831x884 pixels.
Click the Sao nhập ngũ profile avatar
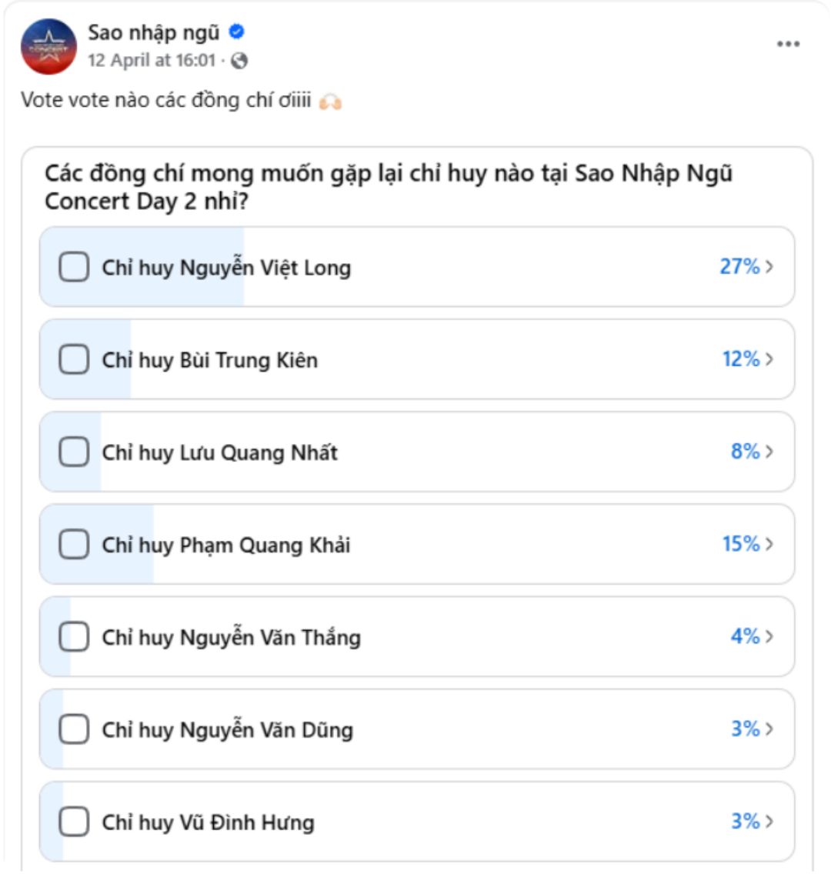pyautogui.click(x=48, y=46)
